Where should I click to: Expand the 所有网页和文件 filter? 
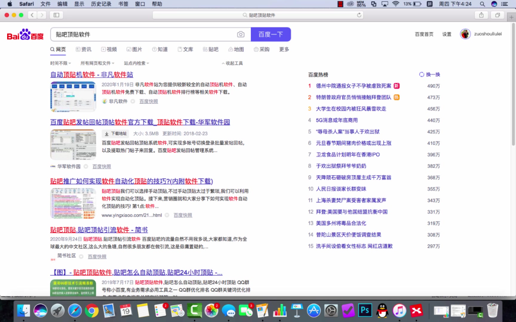tap(97, 63)
